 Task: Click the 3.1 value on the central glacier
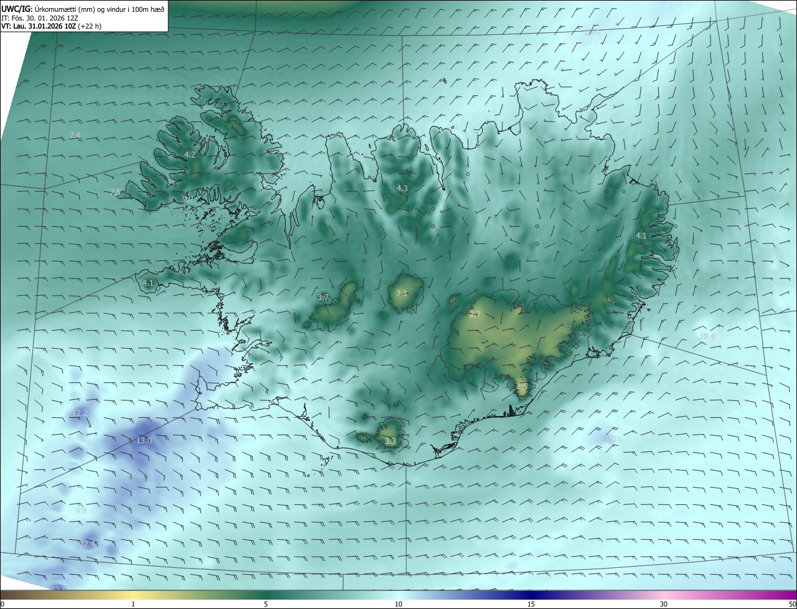(402, 293)
